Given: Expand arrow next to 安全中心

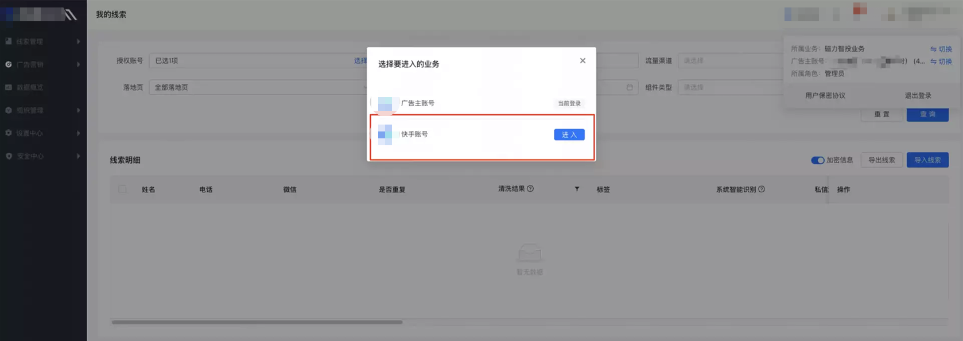Looking at the screenshot, I should pyautogui.click(x=79, y=156).
